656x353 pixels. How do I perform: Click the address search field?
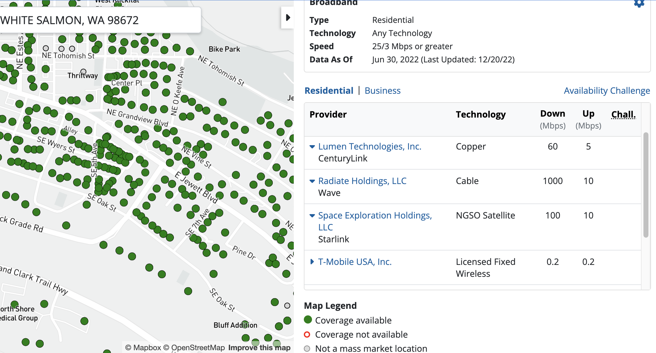tap(100, 20)
